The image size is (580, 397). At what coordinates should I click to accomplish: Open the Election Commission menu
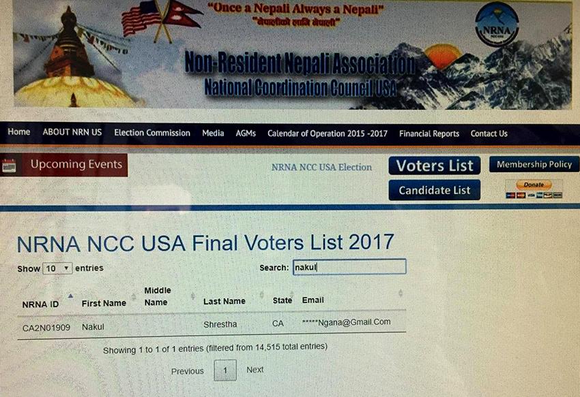click(152, 133)
